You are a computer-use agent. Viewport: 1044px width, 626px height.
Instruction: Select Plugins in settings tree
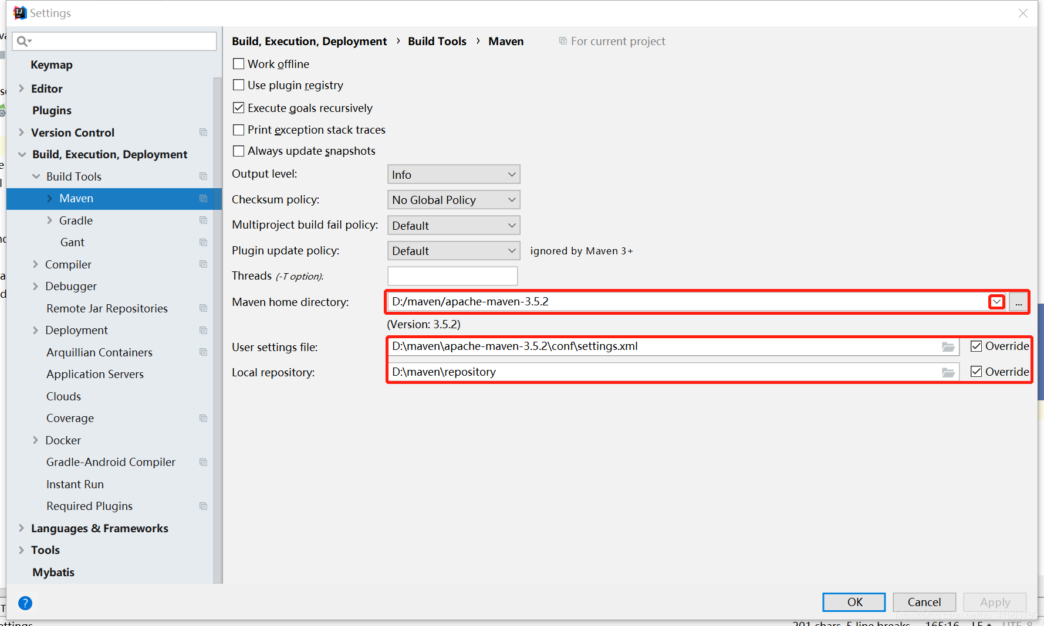pyautogui.click(x=52, y=111)
